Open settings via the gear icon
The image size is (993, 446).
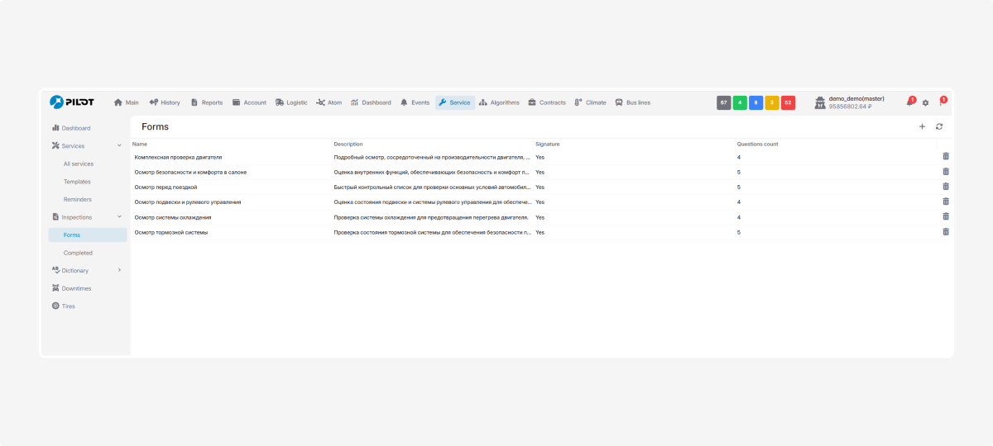(925, 103)
